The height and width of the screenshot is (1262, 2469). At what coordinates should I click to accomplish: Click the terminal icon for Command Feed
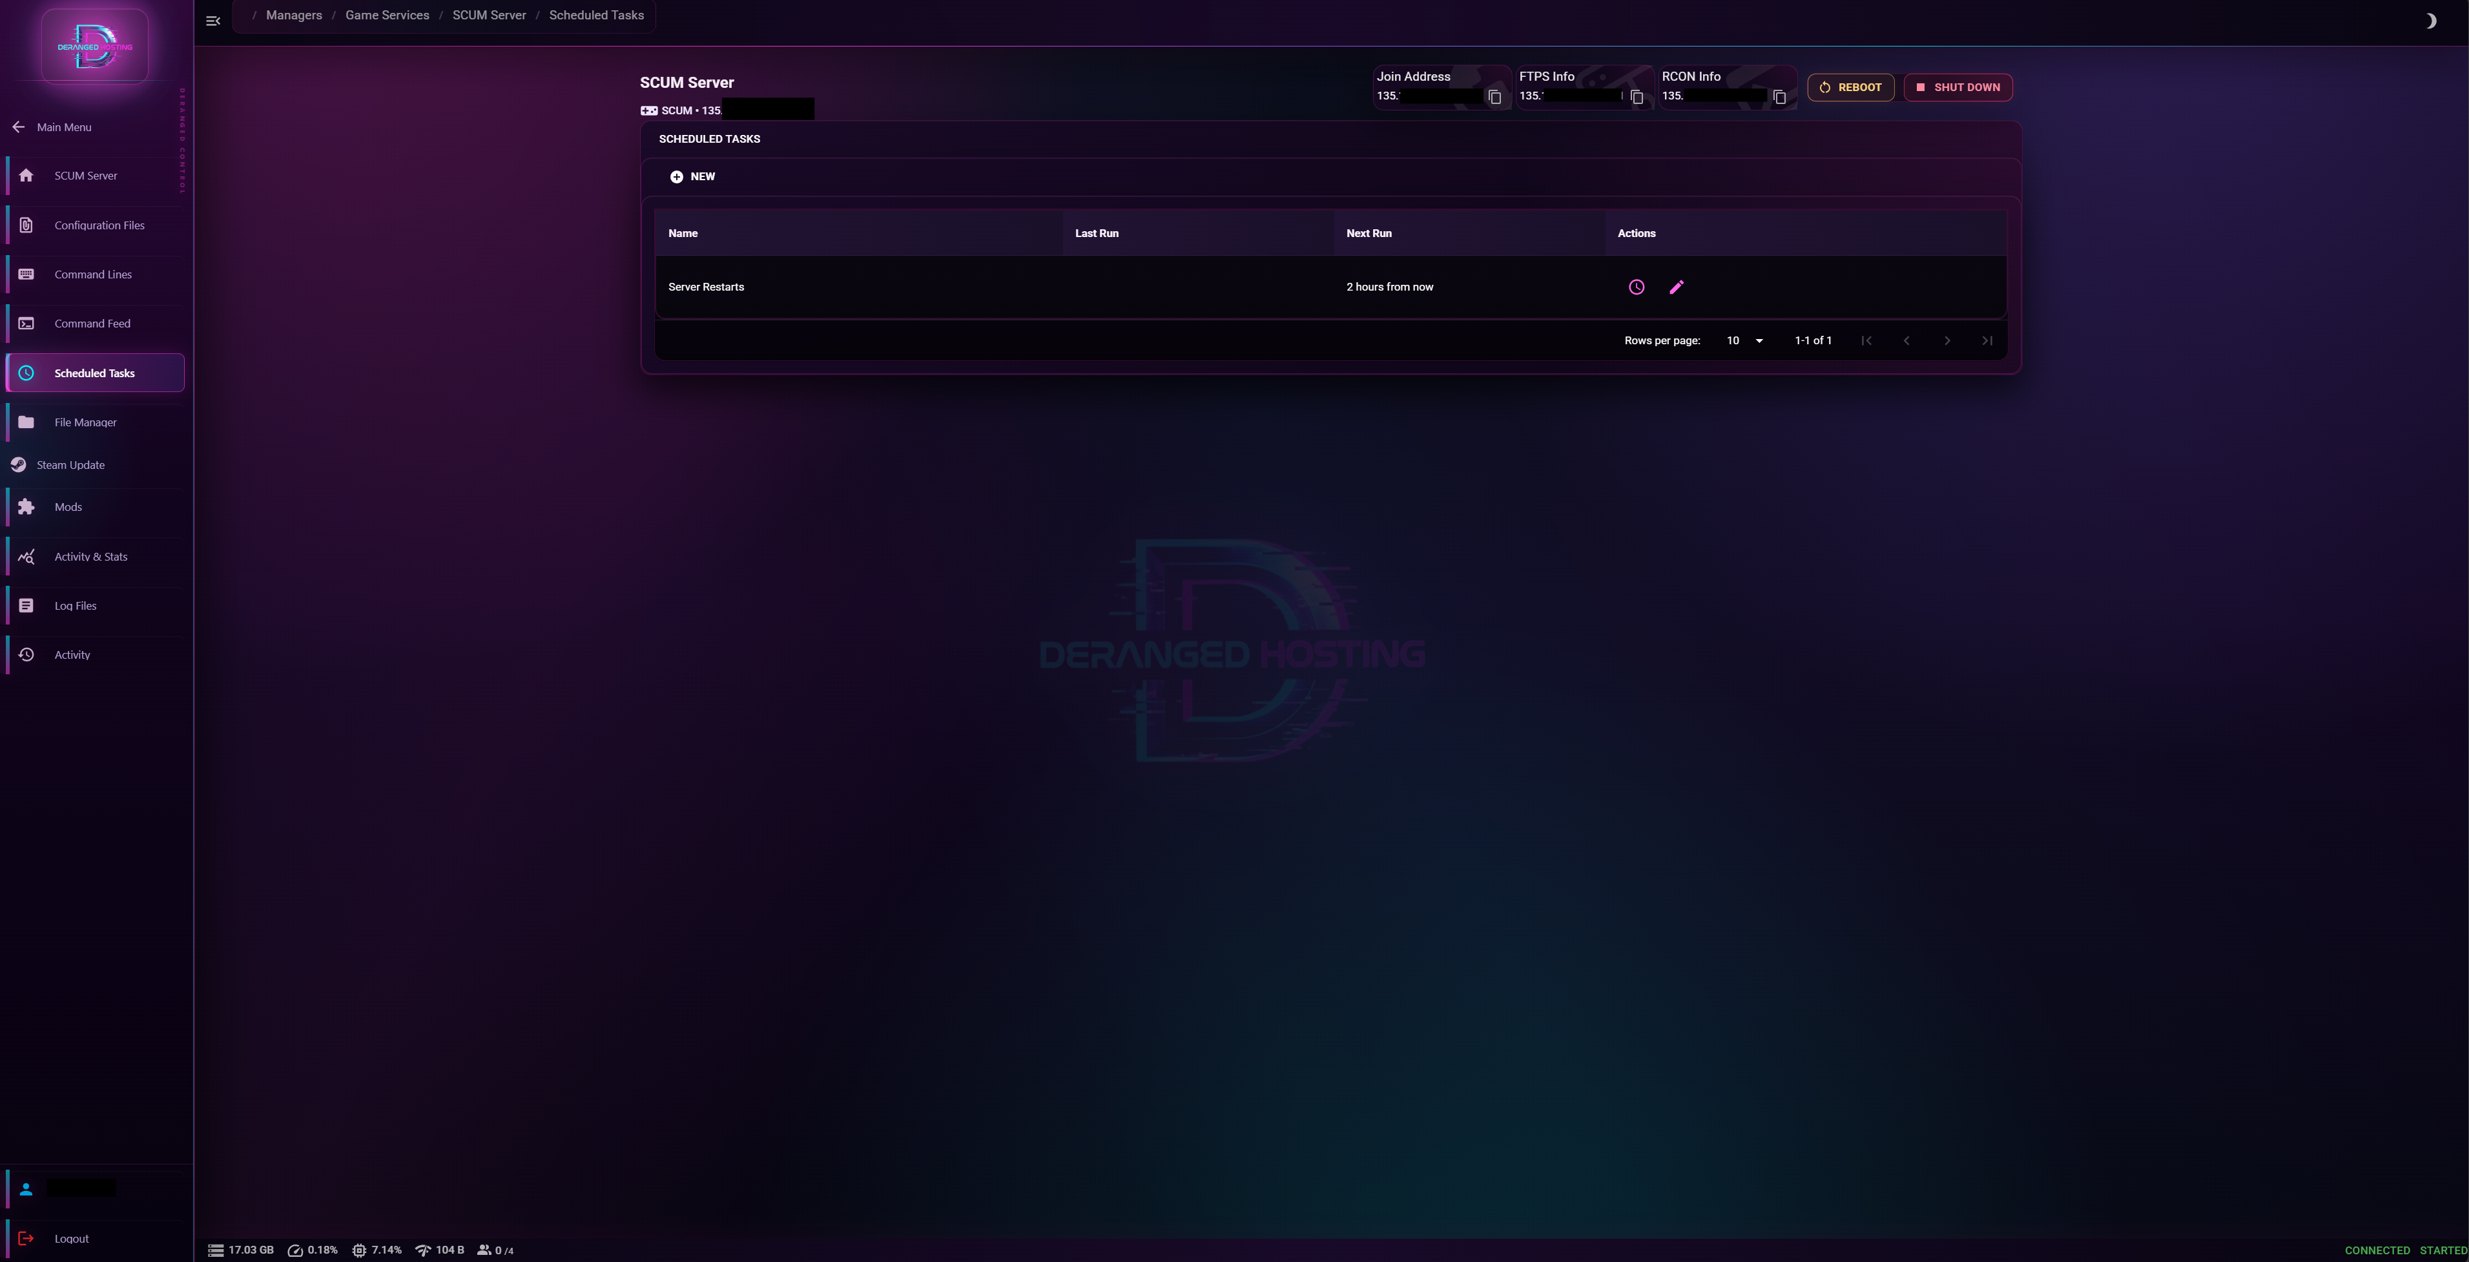(x=26, y=324)
